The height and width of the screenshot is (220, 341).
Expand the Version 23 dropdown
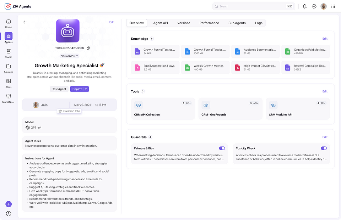[x=69, y=56]
